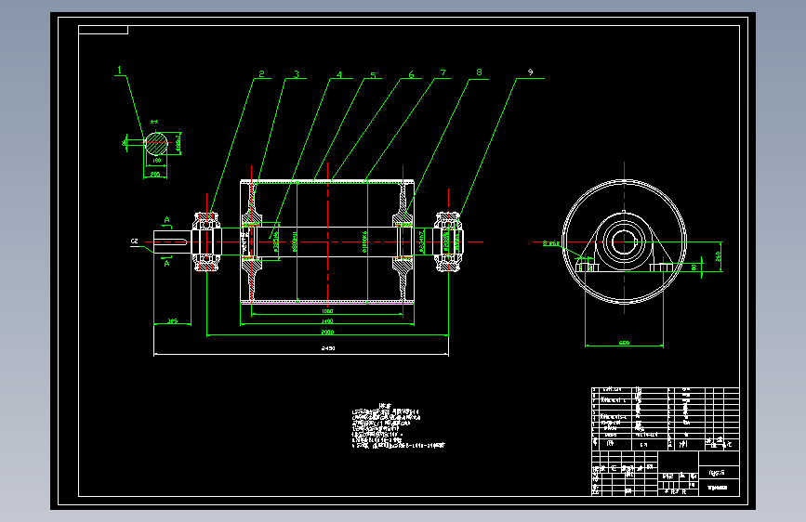Click part callout number 8
Viewport: 806px width, 522px height.
coord(479,72)
